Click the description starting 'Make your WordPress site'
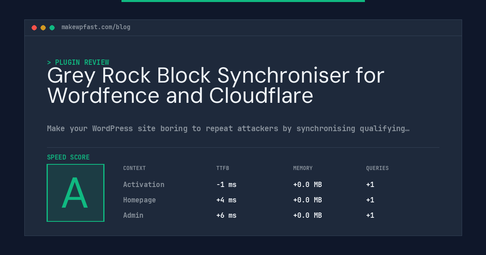This screenshot has width=486, height=255. (228, 129)
